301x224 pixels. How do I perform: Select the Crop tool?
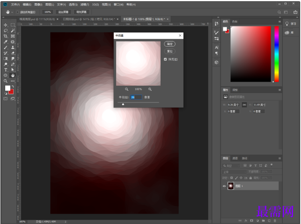[x=6, y=36]
